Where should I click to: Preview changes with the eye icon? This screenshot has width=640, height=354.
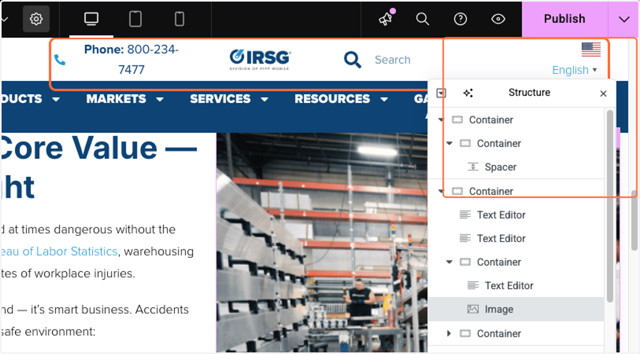click(498, 19)
